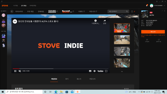Open the 커뮤니티 link in the navigation bar
Viewport: 167px width, 94px height.
(93, 11)
